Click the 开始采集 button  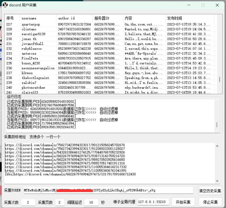[183, 202]
